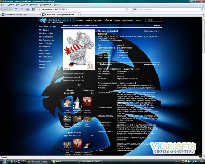This screenshot has height=164, width=205.
Task: Reload the page with the refresh icon
Action: point(16,9)
